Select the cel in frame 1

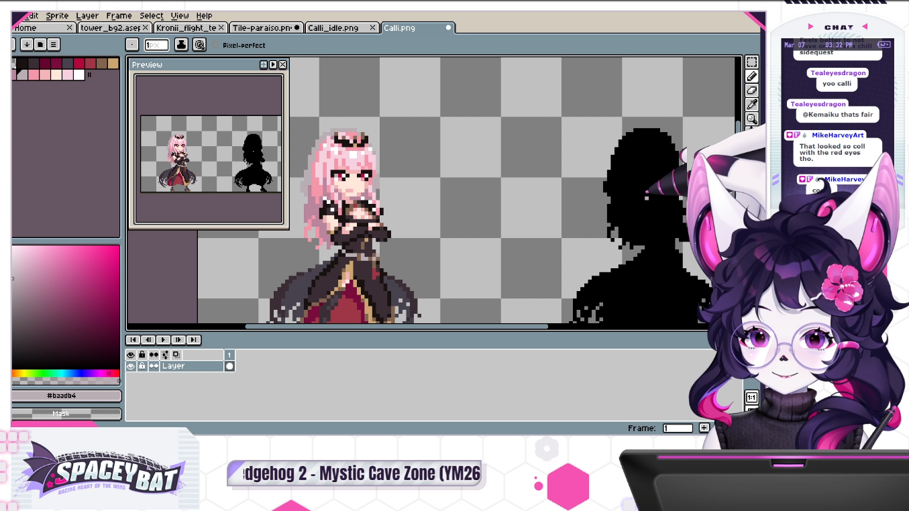point(229,366)
